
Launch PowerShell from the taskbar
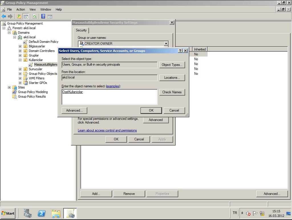42,213
